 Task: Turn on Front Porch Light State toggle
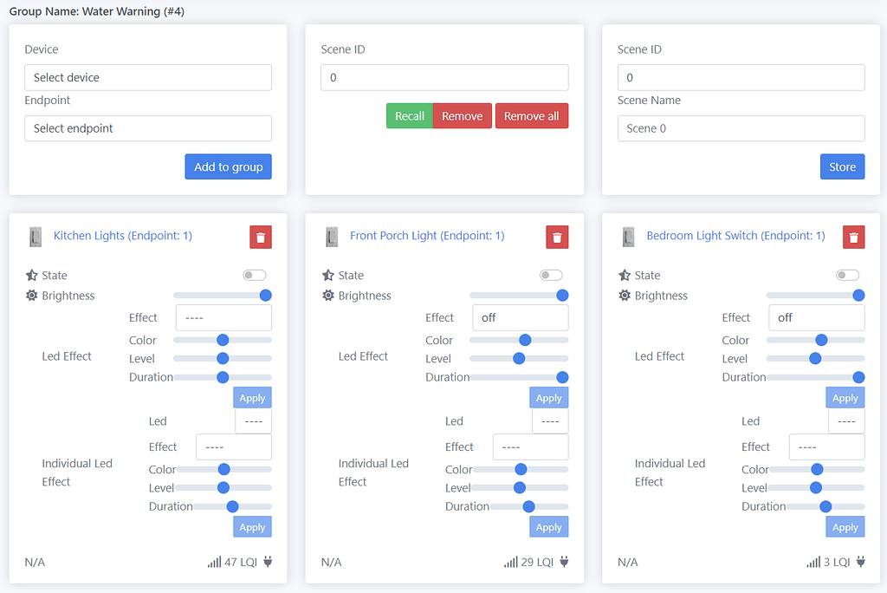tap(551, 276)
